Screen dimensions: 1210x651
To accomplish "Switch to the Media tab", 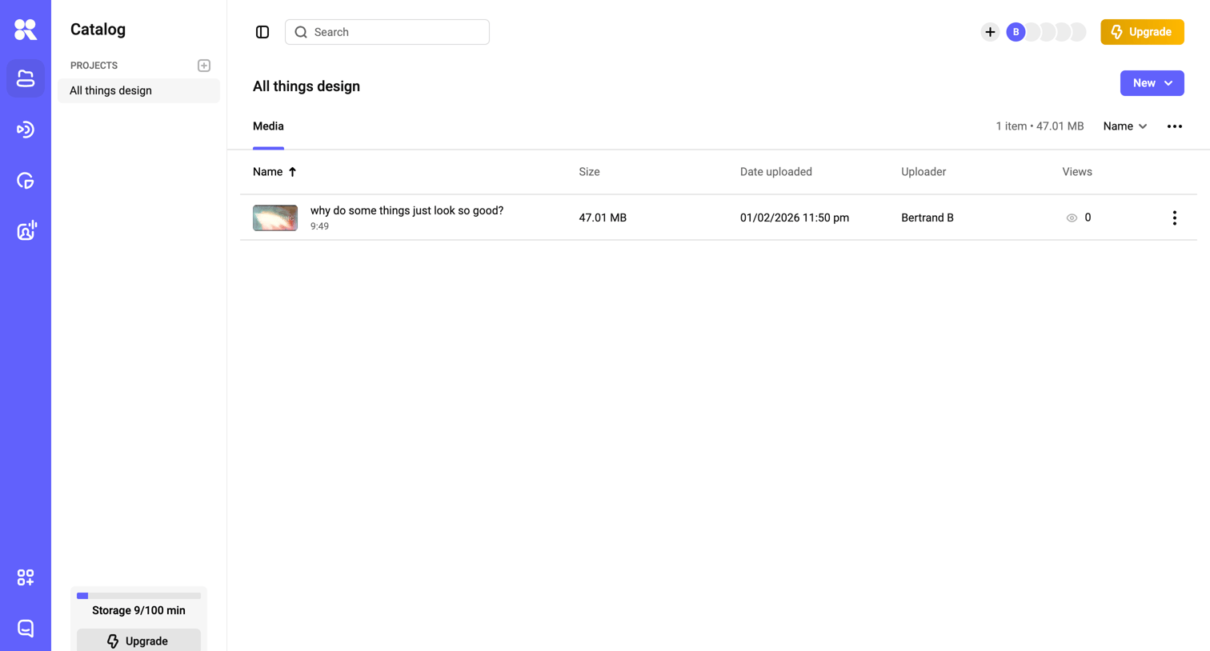I will pyautogui.click(x=268, y=126).
